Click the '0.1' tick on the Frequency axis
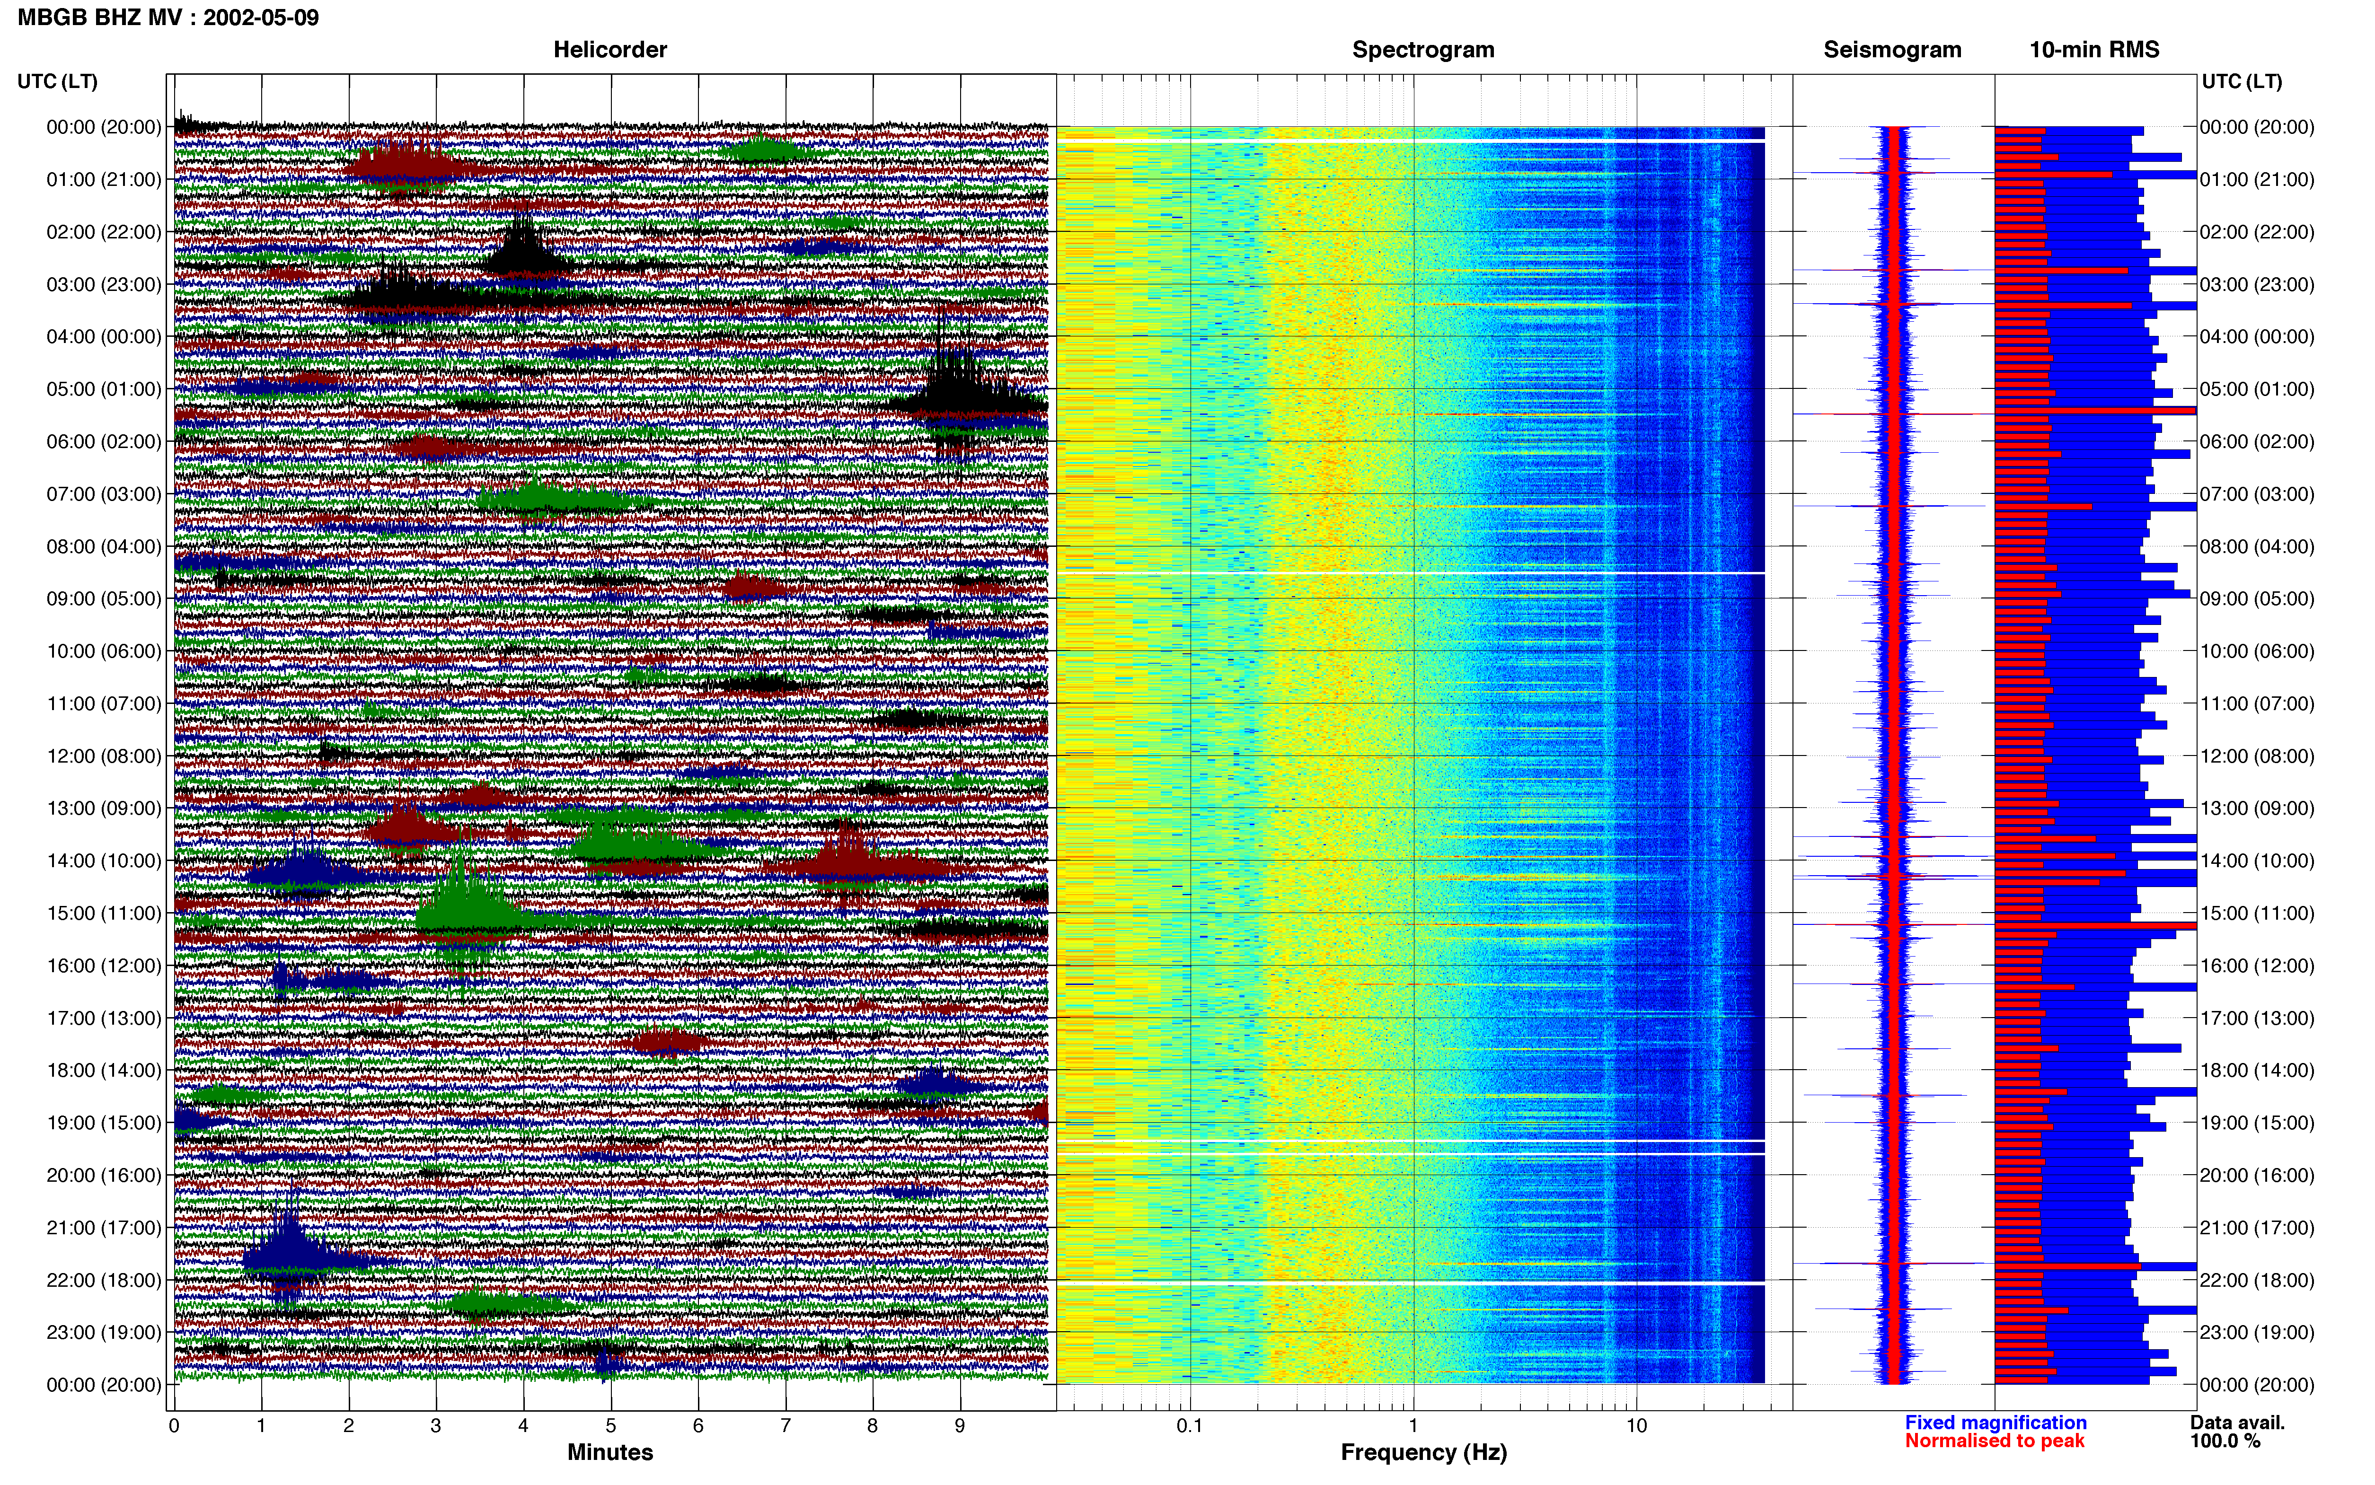This screenshot has width=2375, height=1485. click(x=1190, y=1426)
